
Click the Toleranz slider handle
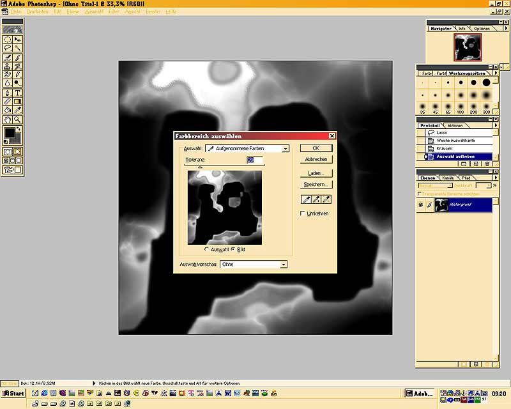point(201,167)
